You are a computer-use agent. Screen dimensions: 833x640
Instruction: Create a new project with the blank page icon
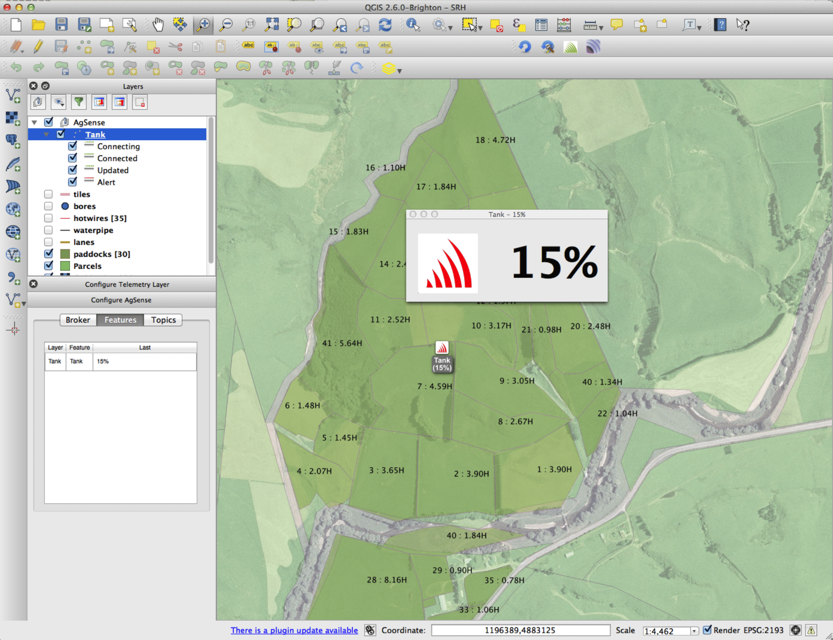click(16, 25)
